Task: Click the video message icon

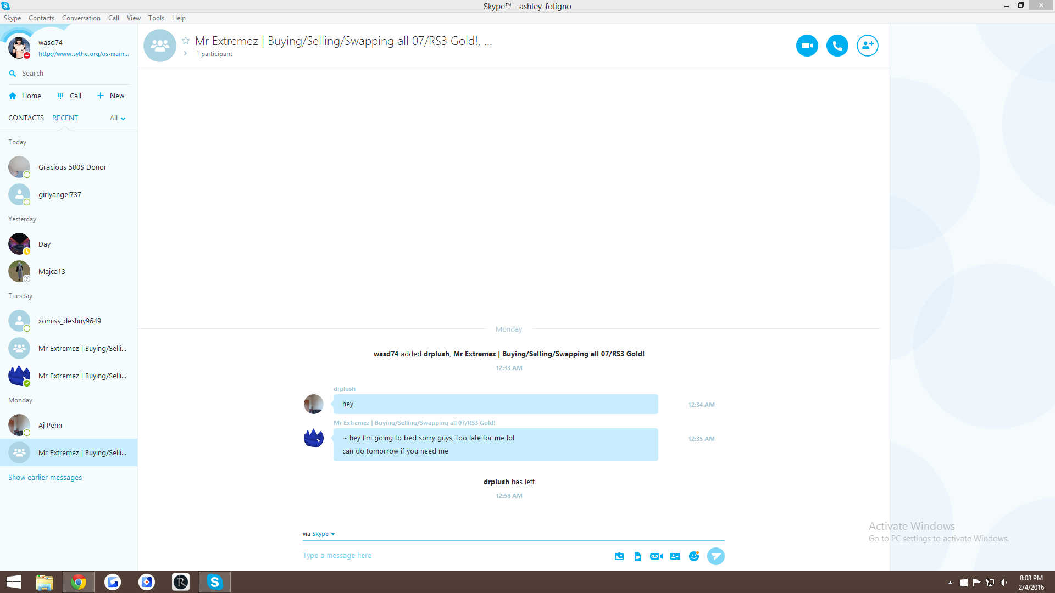Action: tap(656, 556)
